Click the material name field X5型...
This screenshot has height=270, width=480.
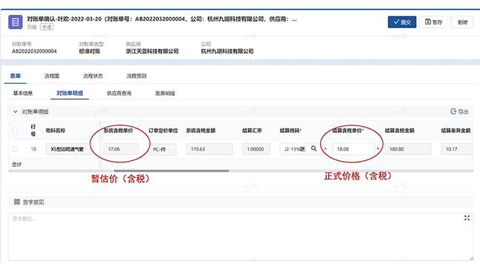point(69,149)
